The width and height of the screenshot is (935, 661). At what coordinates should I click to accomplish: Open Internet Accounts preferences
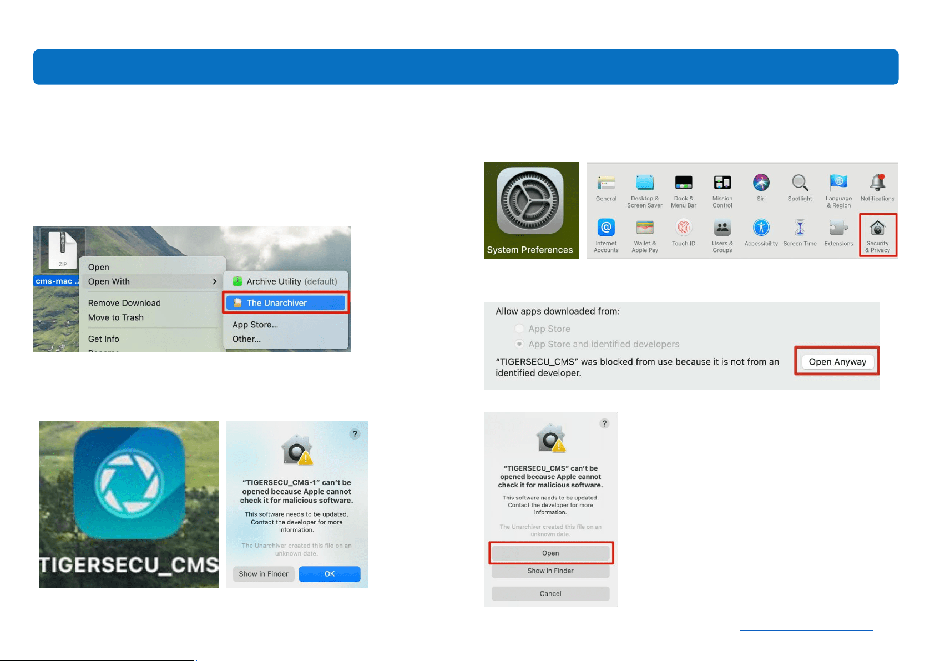click(x=606, y=236)
